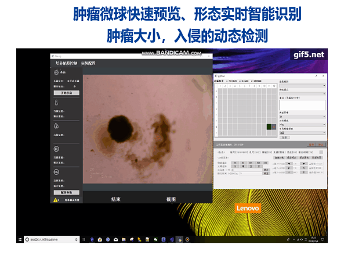Select well A1 on the plate grid
The height and width of the screenshot is (278, 348).
(x=220, y=91)
